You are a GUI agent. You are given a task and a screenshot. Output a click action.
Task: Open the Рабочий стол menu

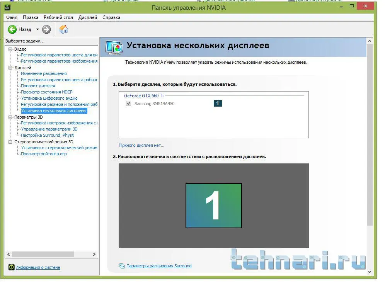58,17
